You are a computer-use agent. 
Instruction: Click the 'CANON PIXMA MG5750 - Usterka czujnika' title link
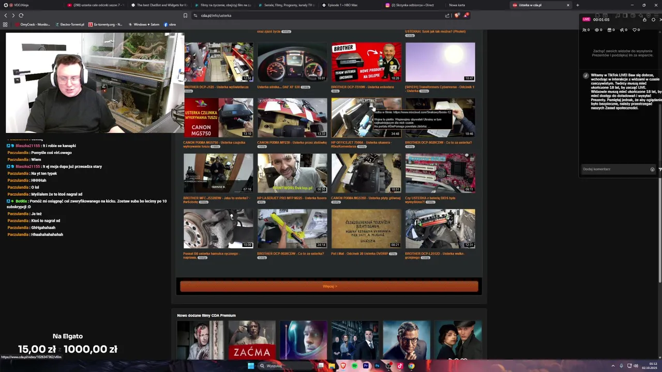[214, 144]
